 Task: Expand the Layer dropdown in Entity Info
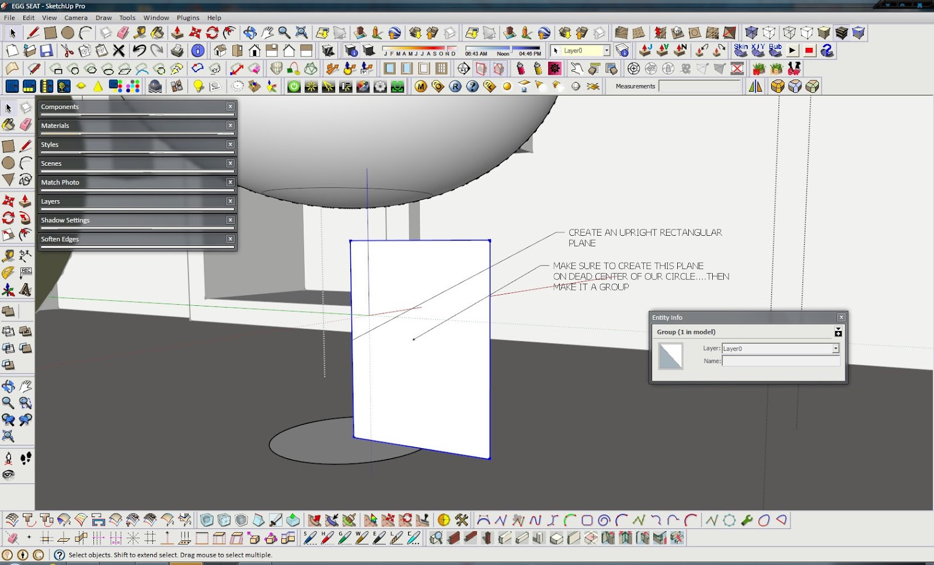click(835, 348)
